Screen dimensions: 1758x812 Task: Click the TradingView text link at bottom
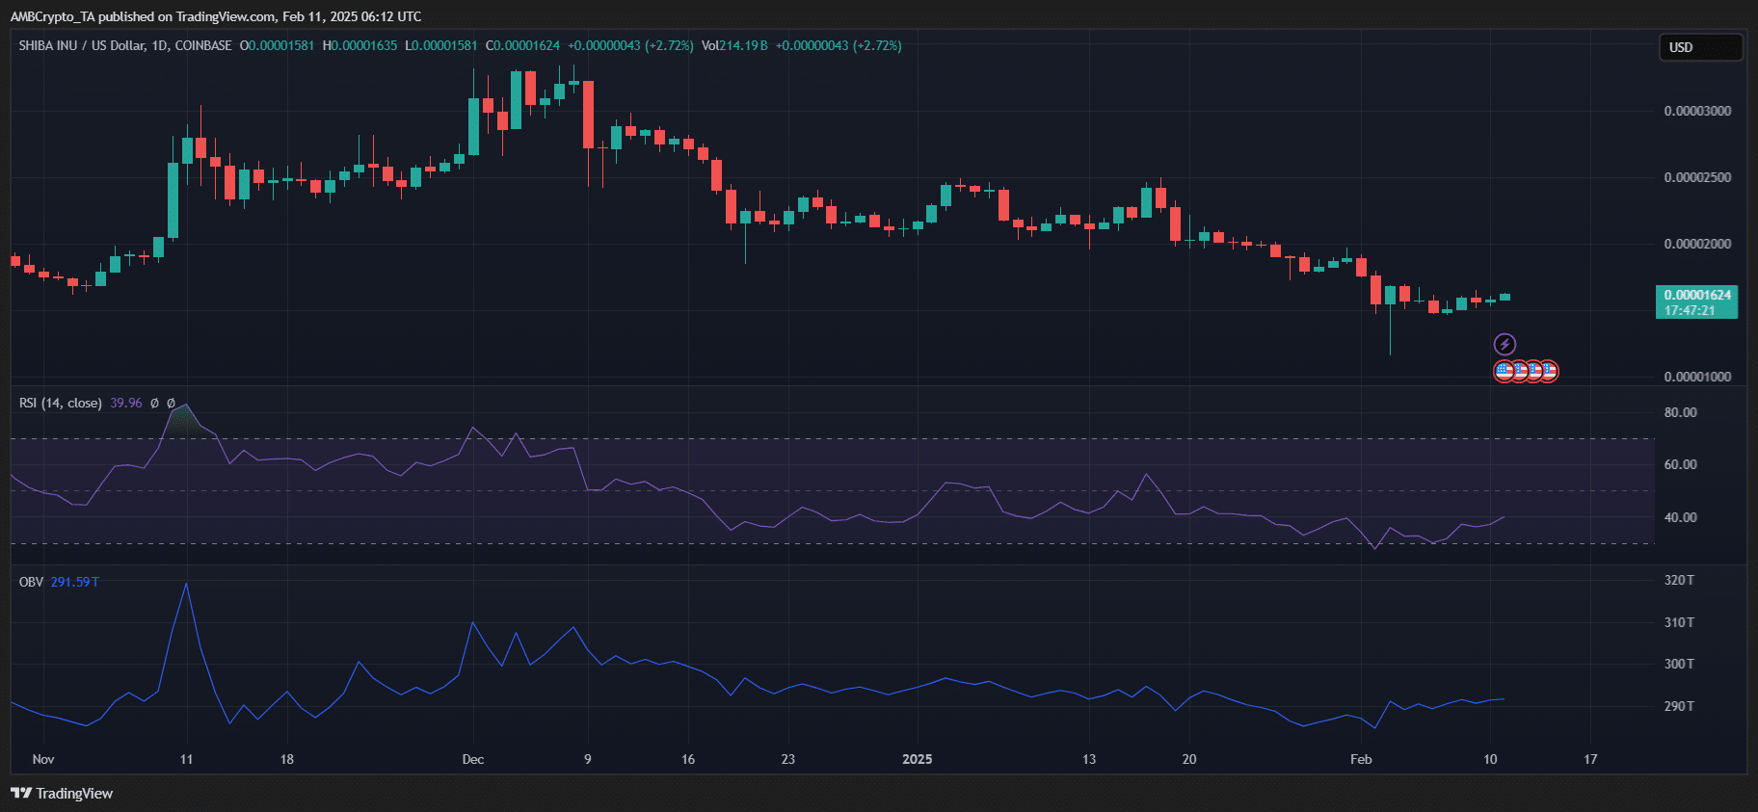[74, 793]
